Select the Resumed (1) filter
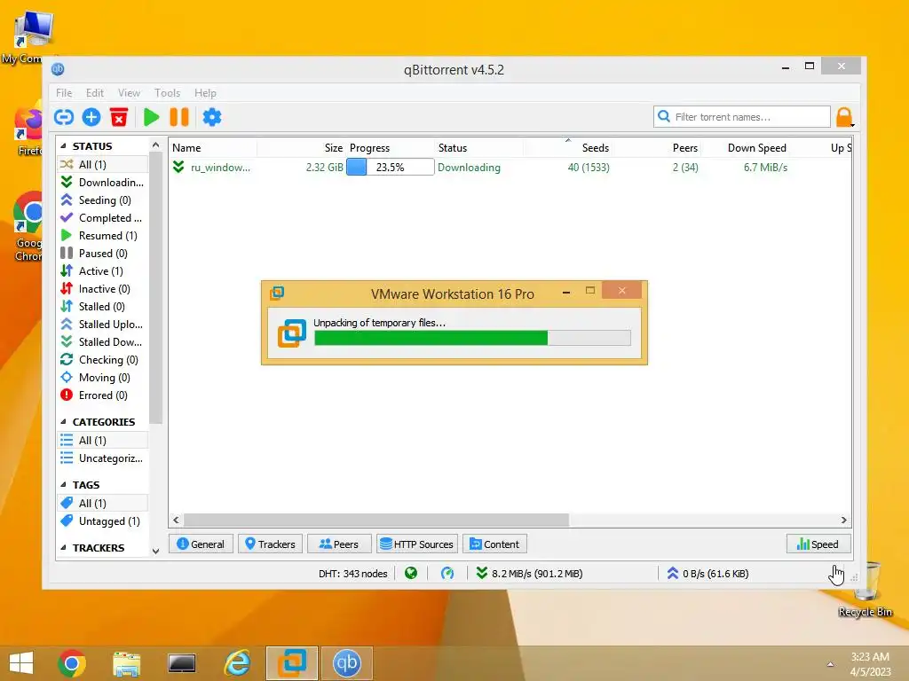This screenshot has width=909, height=681. tap(103, 236)
